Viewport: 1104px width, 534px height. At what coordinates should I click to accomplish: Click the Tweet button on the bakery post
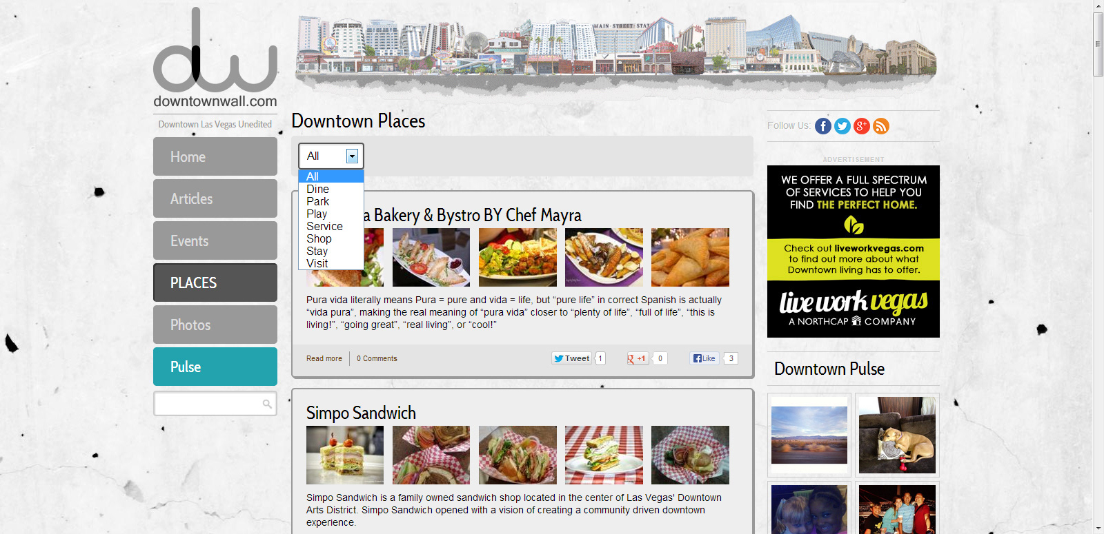(571, 358)
